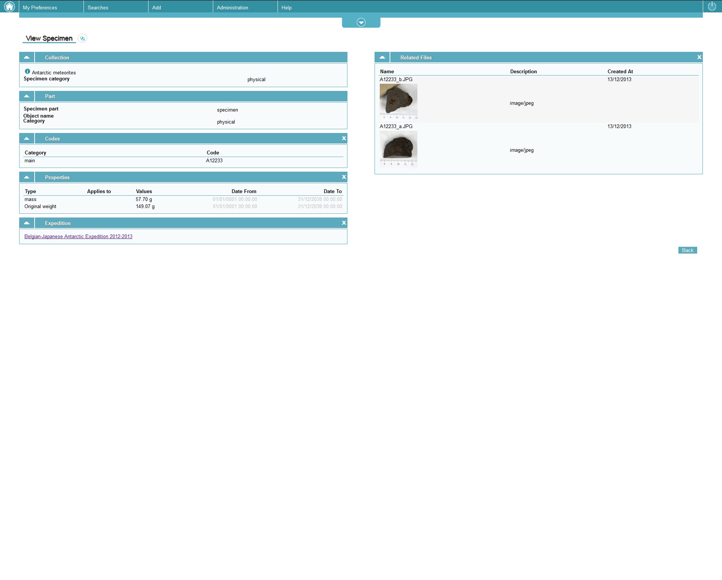The width and height of the screenshot is (722, 580).
Task: Close the Codes widget with X
Action: coord(344,139)
